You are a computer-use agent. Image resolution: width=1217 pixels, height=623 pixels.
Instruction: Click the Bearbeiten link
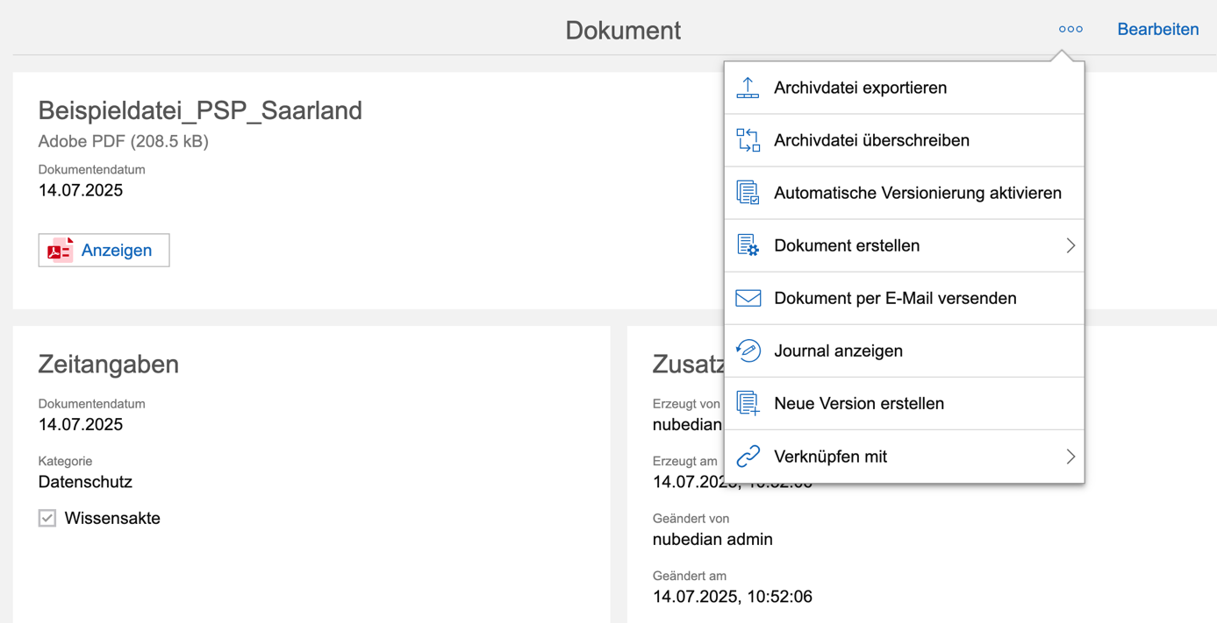(x=1157, y=29)
